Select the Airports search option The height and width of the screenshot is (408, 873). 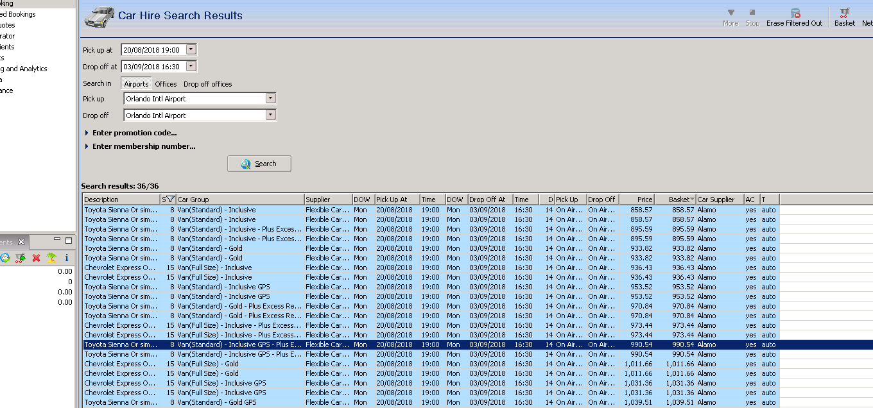click(136, 84)
